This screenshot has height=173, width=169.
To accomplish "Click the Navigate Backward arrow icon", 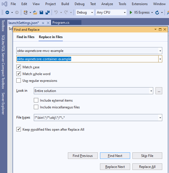I will pos(7,13).
